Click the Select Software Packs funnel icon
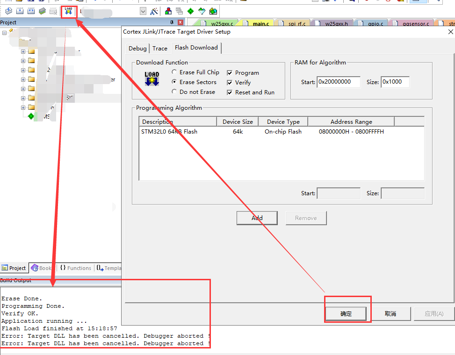Screen dimensions: 455x355 pos(202,11)
